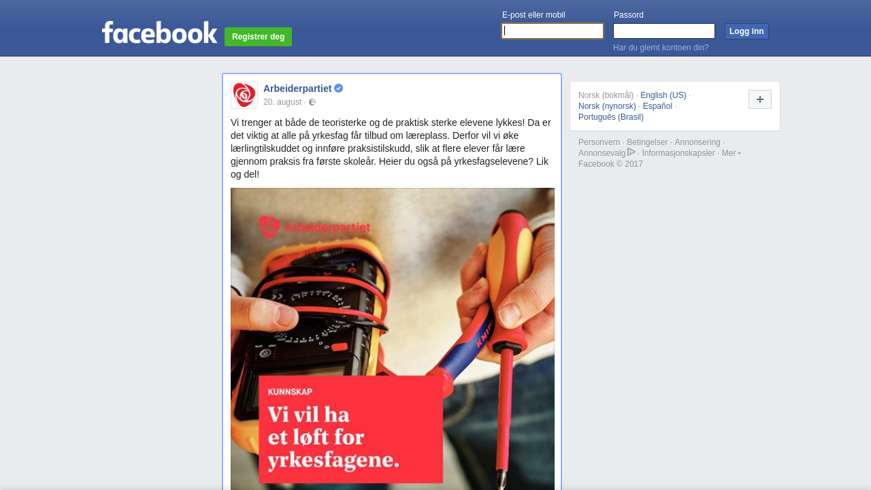Switch language to Norsk (nynorsk)

[x=607, y=106]
